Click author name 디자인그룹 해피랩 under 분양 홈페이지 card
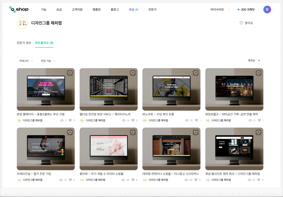283x197 pixels. click(33, 120)
